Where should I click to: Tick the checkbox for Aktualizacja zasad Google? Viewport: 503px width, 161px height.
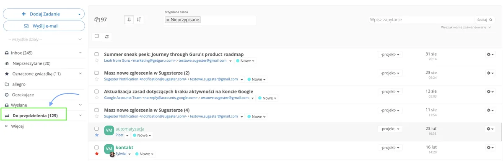(x=97, y=91)
